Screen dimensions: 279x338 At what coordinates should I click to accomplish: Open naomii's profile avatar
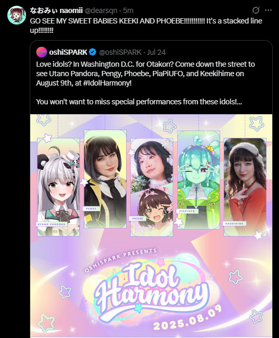click(x=17, y=15)
